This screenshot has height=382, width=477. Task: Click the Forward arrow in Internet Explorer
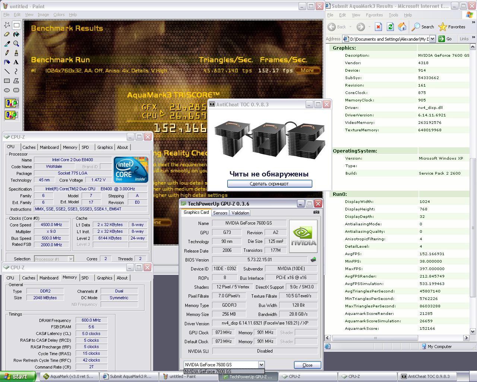click(360, 27)
